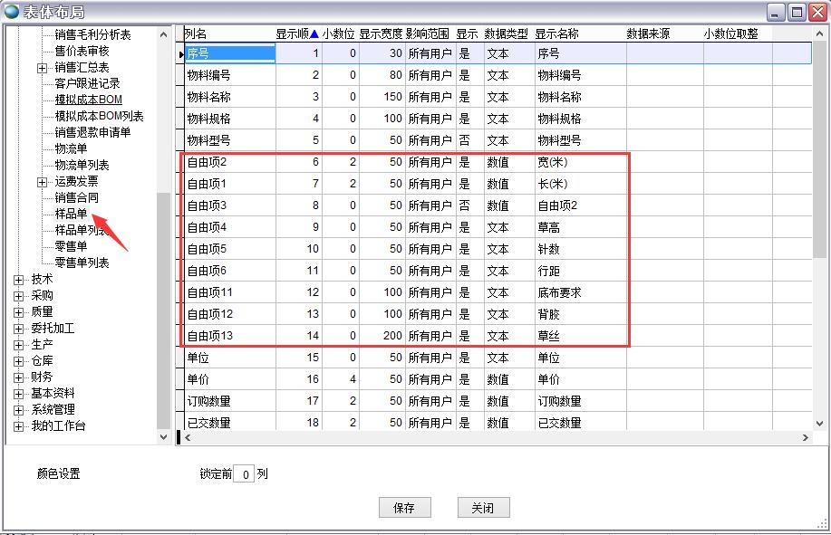Click the row indicator arrow beside 序号
The image size is (831, 535).
[x=181, y=54]
